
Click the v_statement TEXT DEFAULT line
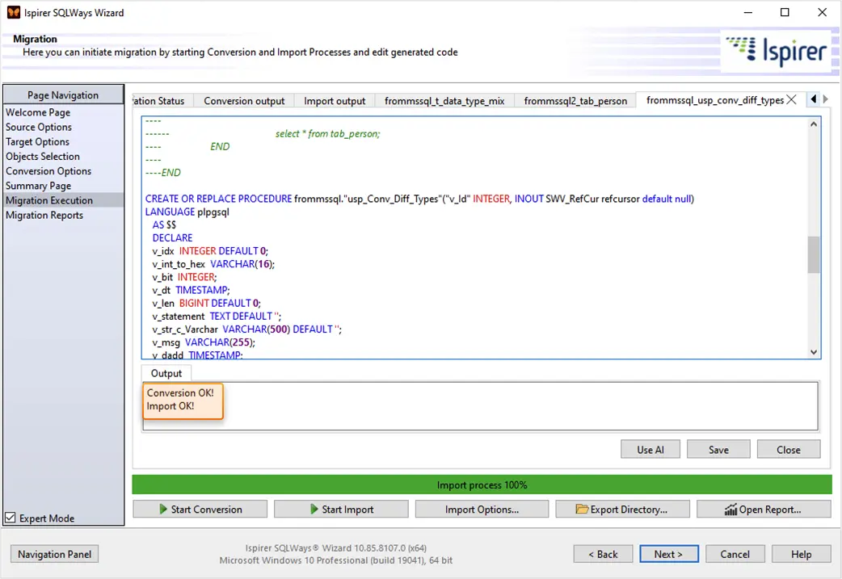217,316
